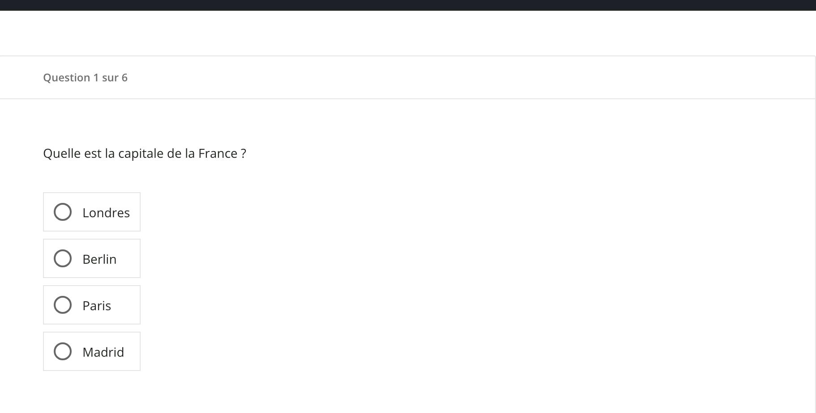This screenshot has height=413, width=816.
Task: Click the "Berlin" answer label text
Action: coord(99,259)
